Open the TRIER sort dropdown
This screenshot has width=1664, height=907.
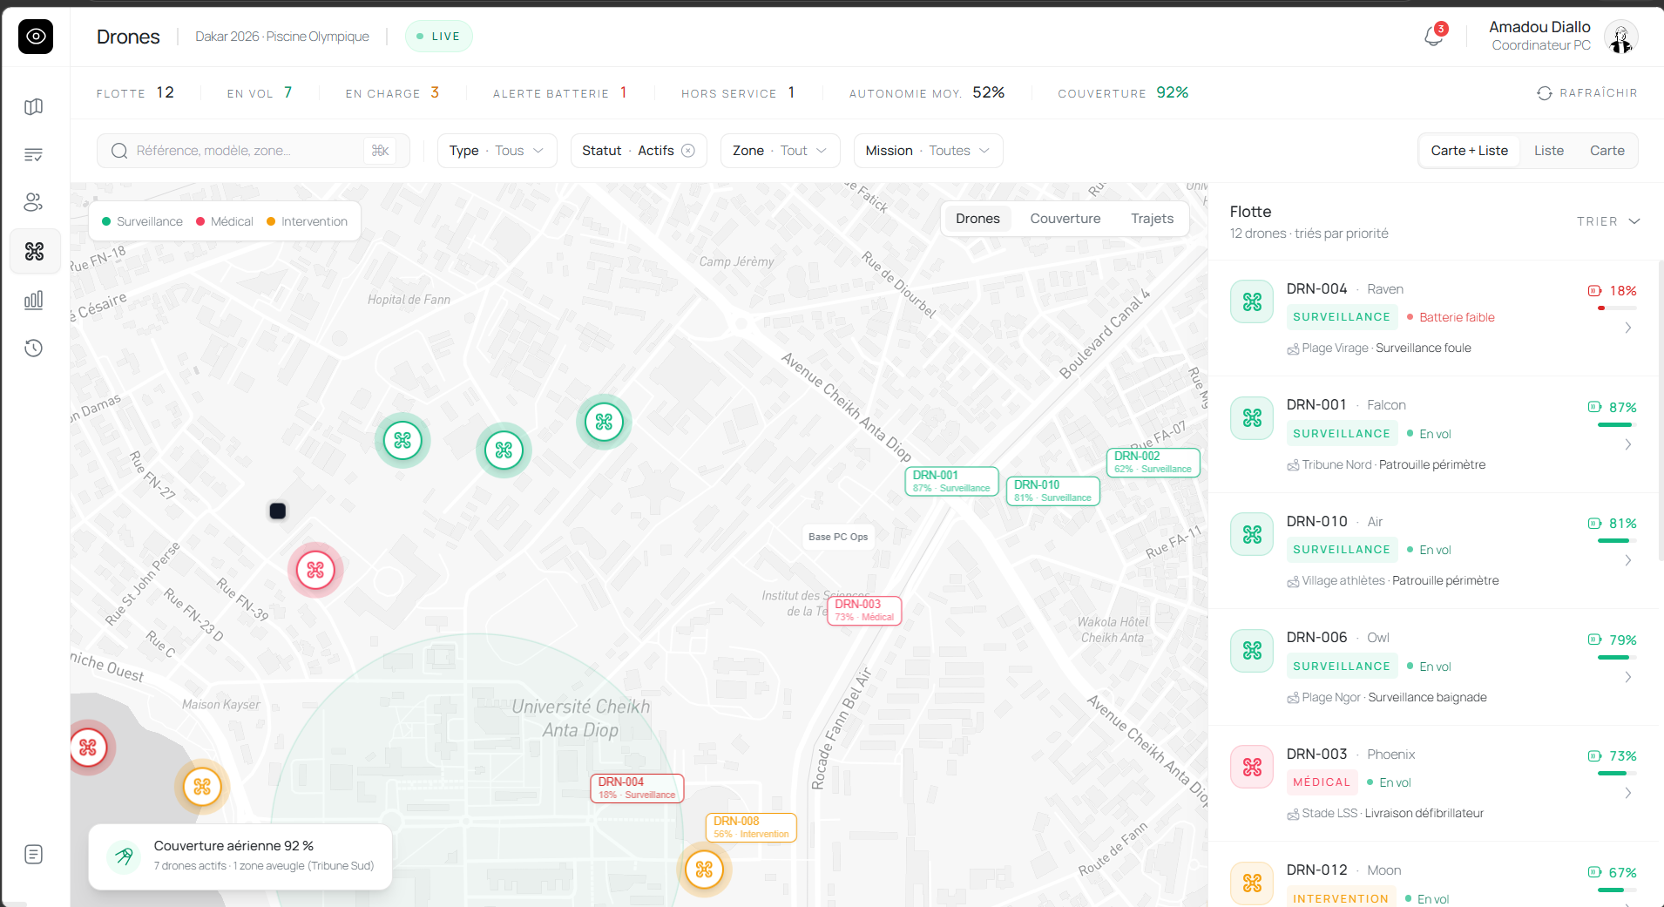click(x=1608, y=221)
